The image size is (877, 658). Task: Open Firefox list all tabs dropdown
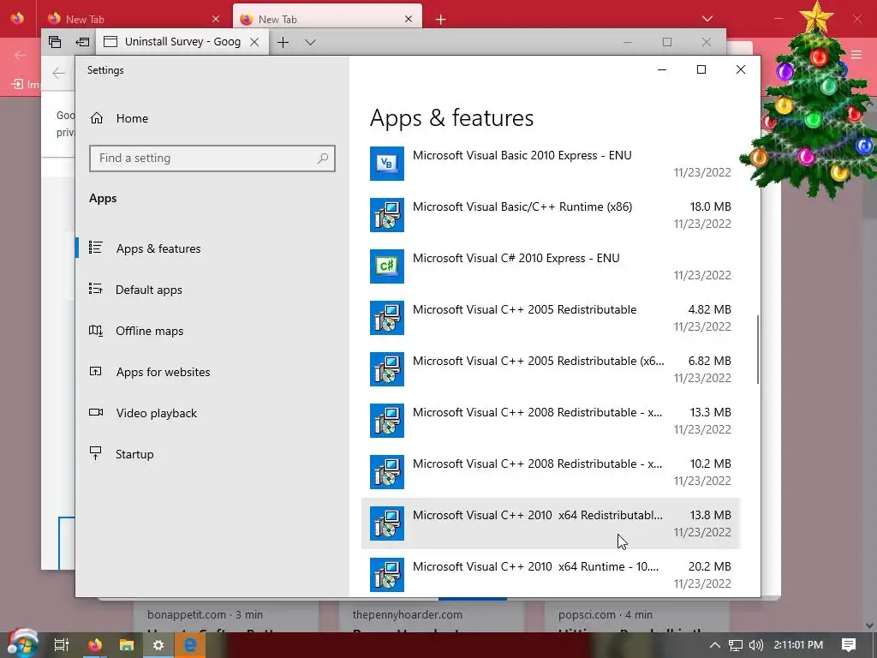pos(707,19)
